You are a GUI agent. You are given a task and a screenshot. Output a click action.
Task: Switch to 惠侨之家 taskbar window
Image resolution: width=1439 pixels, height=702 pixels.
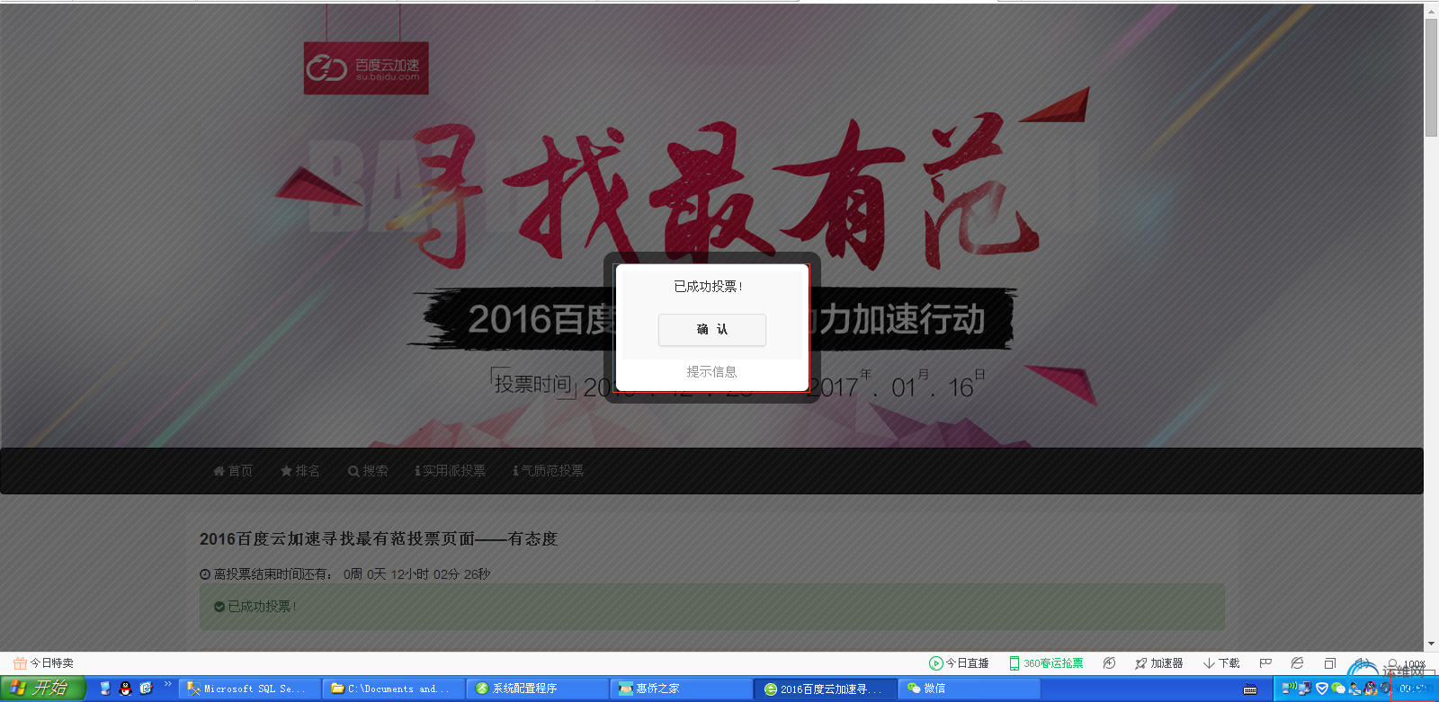tap(681, 689)
